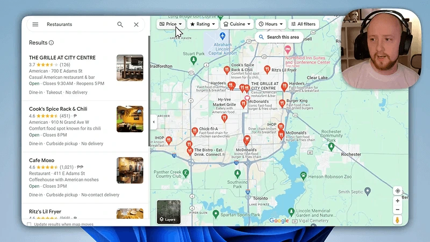
Task: Click Chick-fil-A restaurant pin
Action: 195,131
